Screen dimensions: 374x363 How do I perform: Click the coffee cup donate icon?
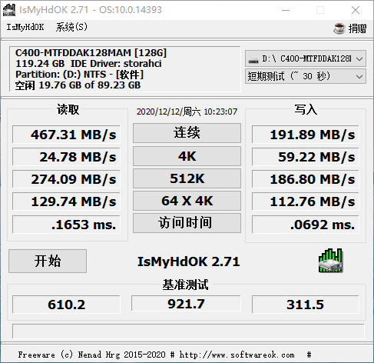tap(339, 28)
